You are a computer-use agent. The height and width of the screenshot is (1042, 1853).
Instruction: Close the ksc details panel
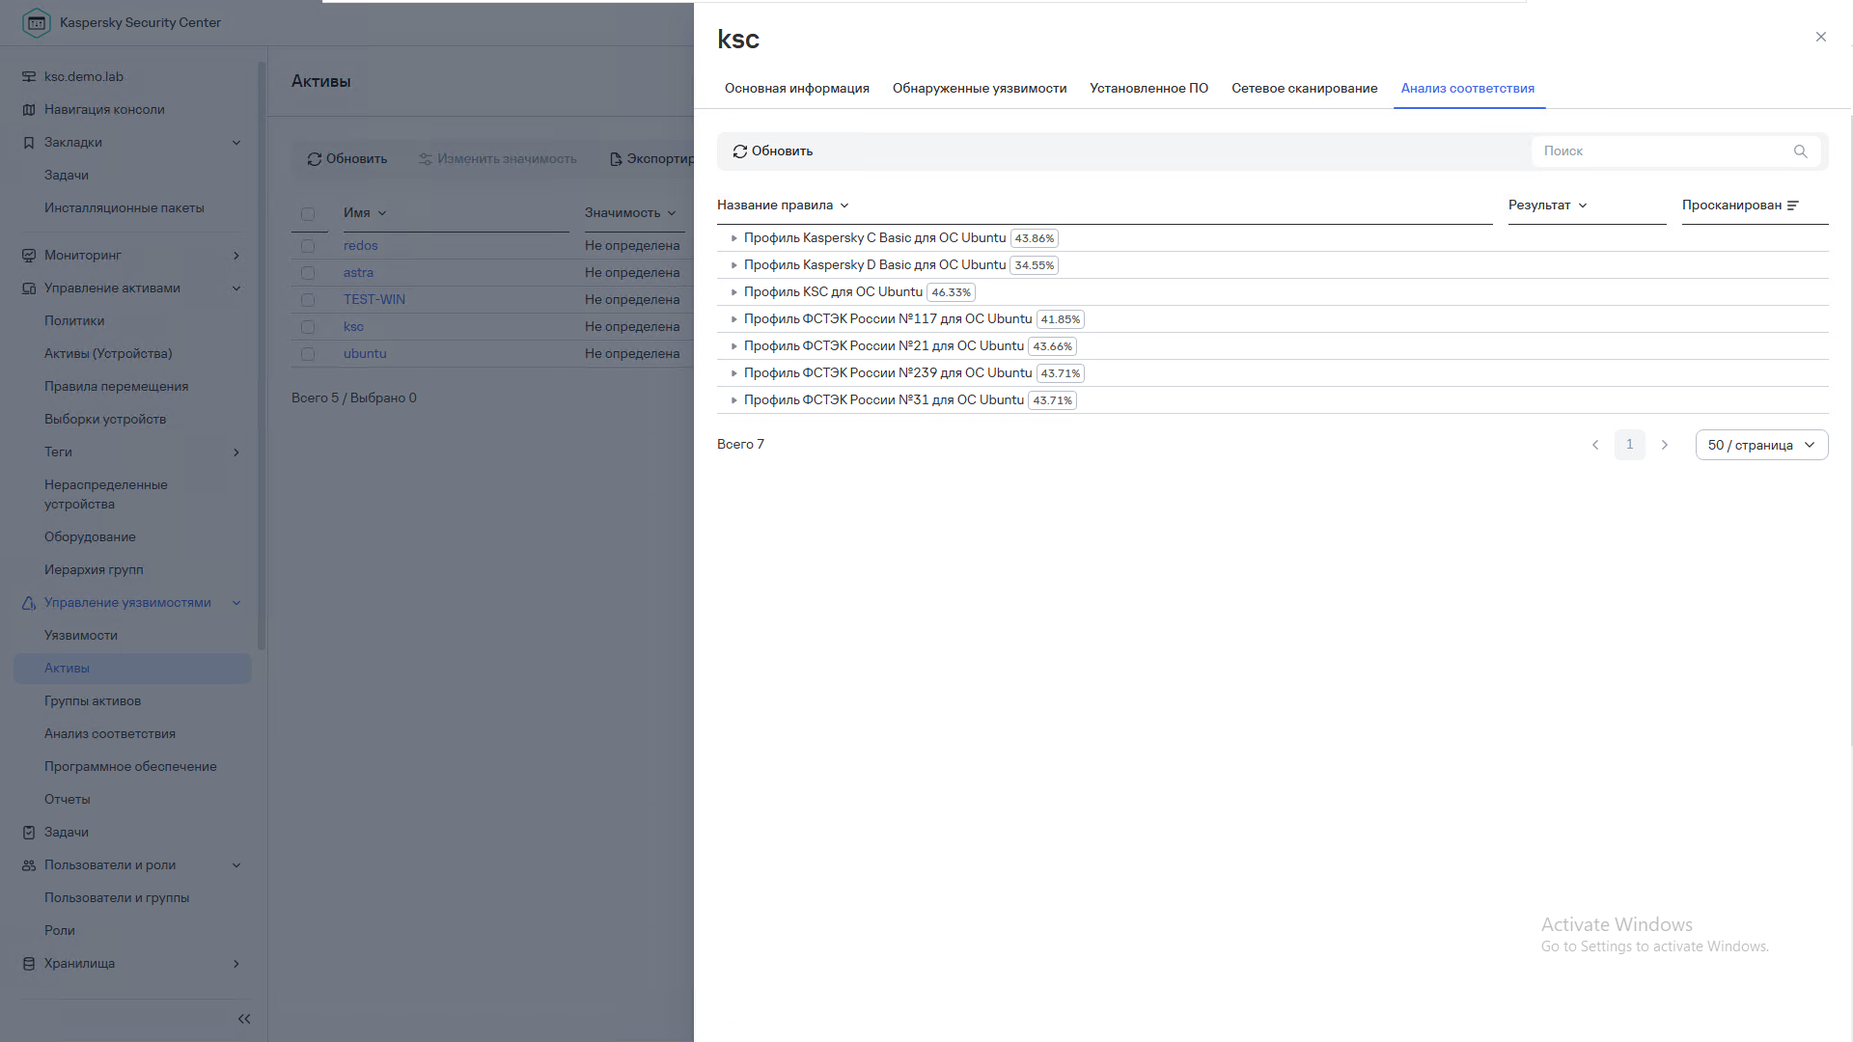1821,37
